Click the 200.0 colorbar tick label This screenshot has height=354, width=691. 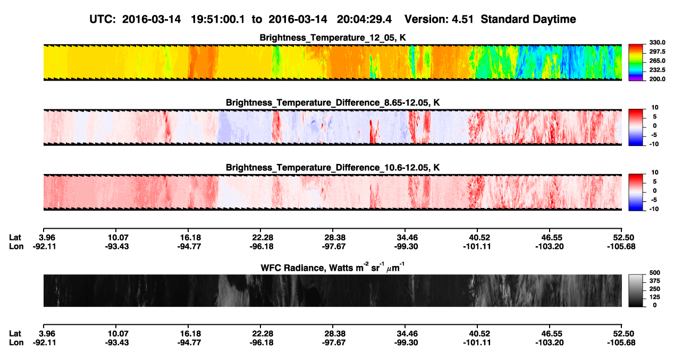(656, 79)
